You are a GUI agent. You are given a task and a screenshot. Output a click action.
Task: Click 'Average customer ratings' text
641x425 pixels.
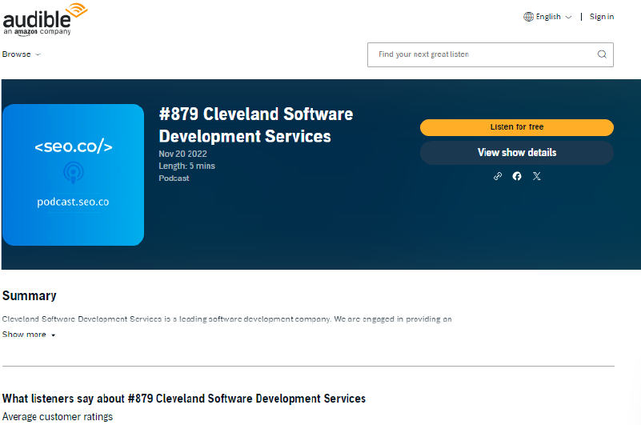coord(58,417)
